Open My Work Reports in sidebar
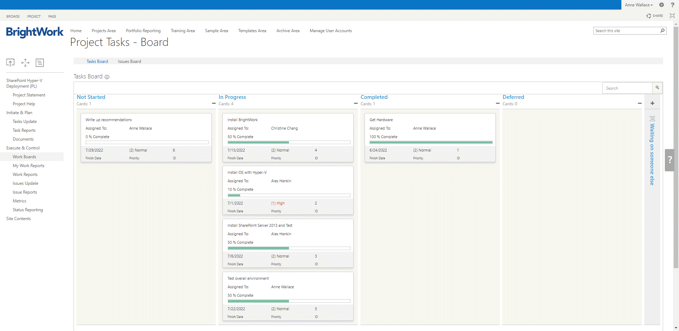This screenshot has height=331, width=679. [29, 166]
